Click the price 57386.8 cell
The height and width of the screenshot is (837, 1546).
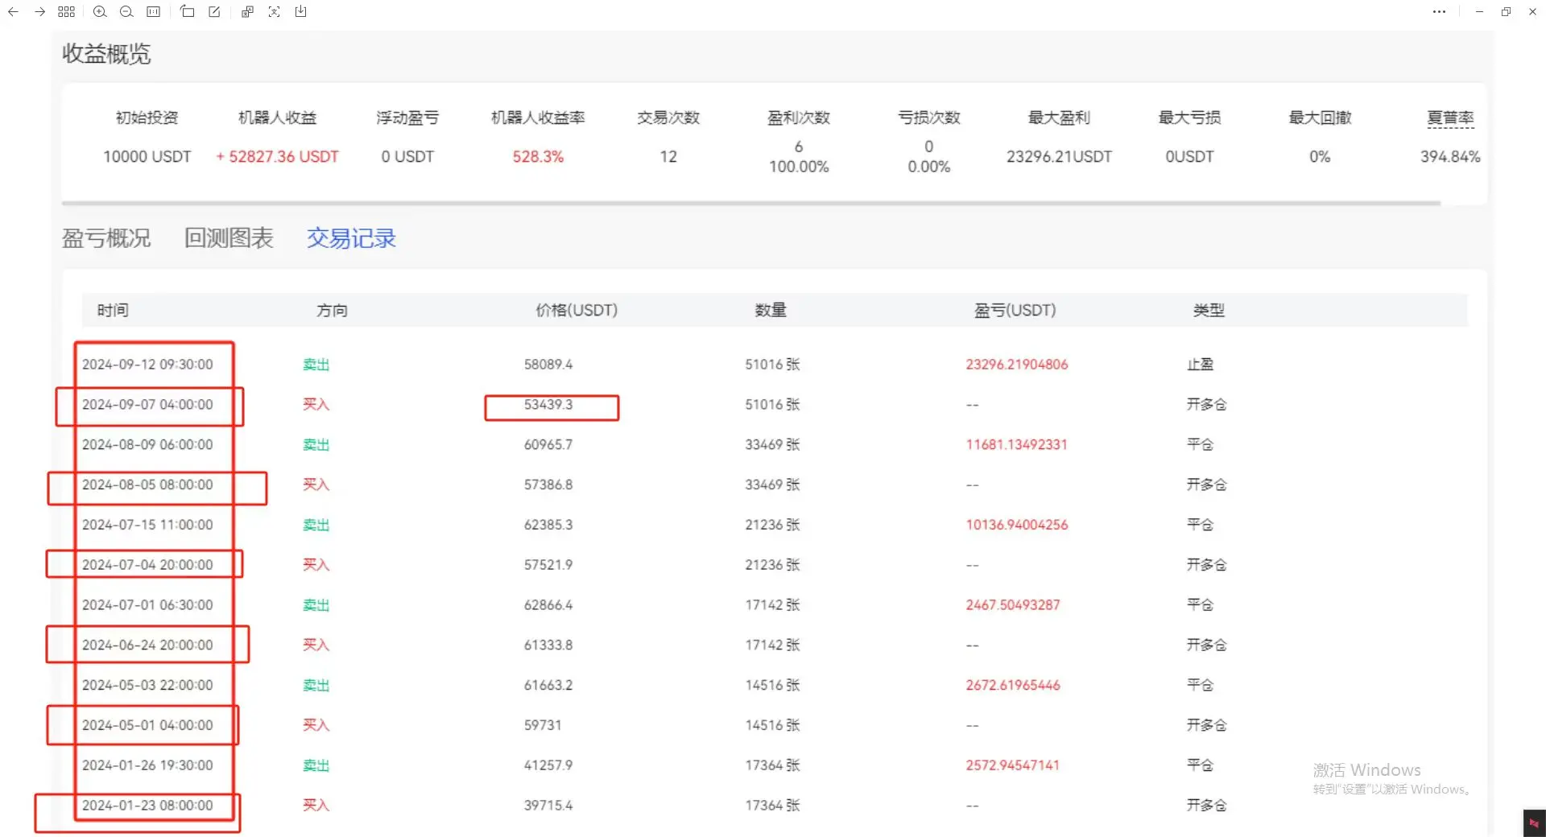[548, 484]
